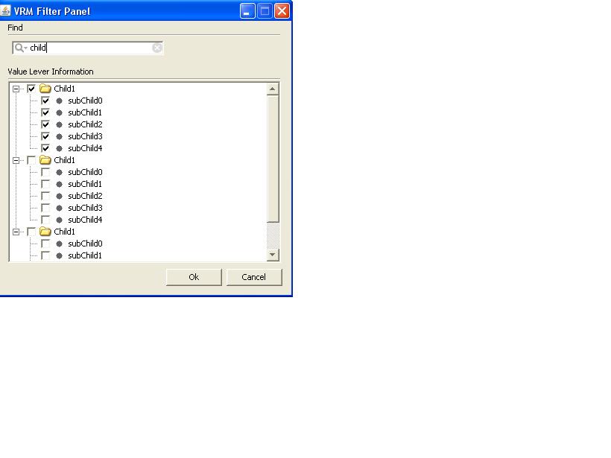Collapse the second Child1 tree node
The width and height of the screenshot is (611, 458).
point(16,160)
